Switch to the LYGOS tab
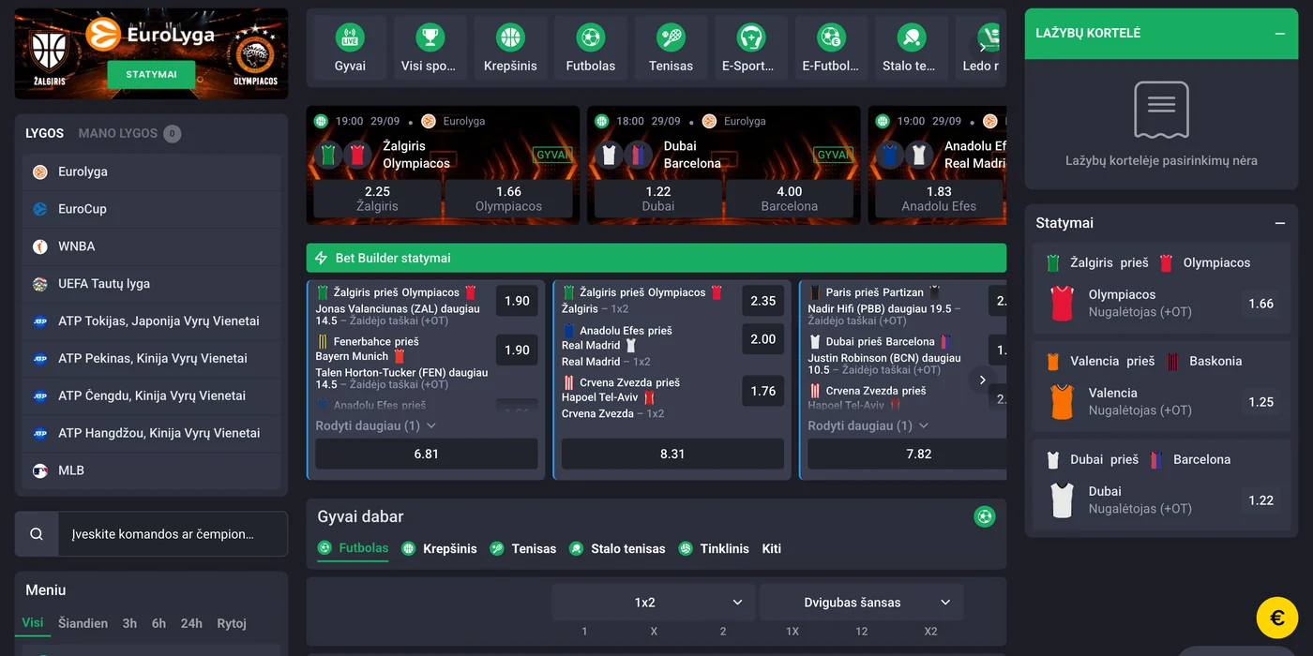Image resolution: width=1313 pixels, height=656 pixels. point(45,133)
